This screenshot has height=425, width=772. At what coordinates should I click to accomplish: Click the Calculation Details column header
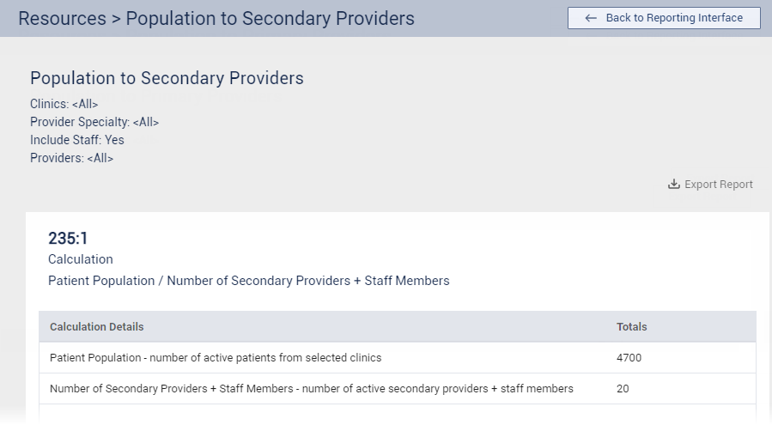point(97,327)
